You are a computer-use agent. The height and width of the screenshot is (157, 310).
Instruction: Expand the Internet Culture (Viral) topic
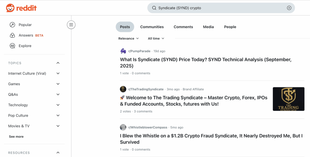click(x=58, y=73)
